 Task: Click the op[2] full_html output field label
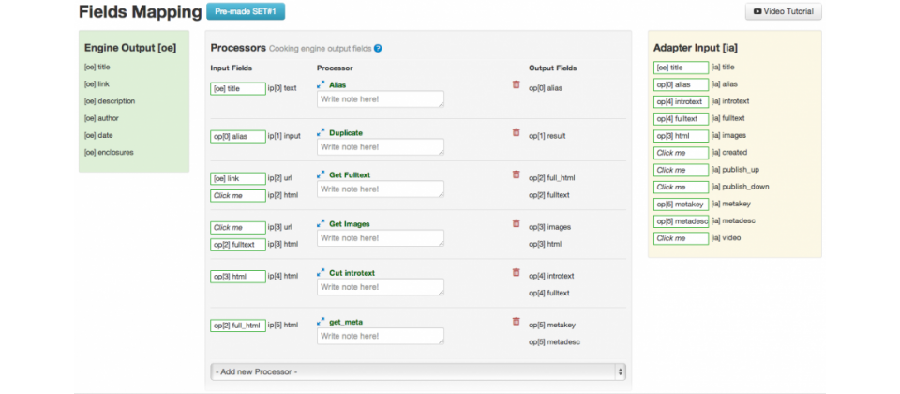(551, 178)
